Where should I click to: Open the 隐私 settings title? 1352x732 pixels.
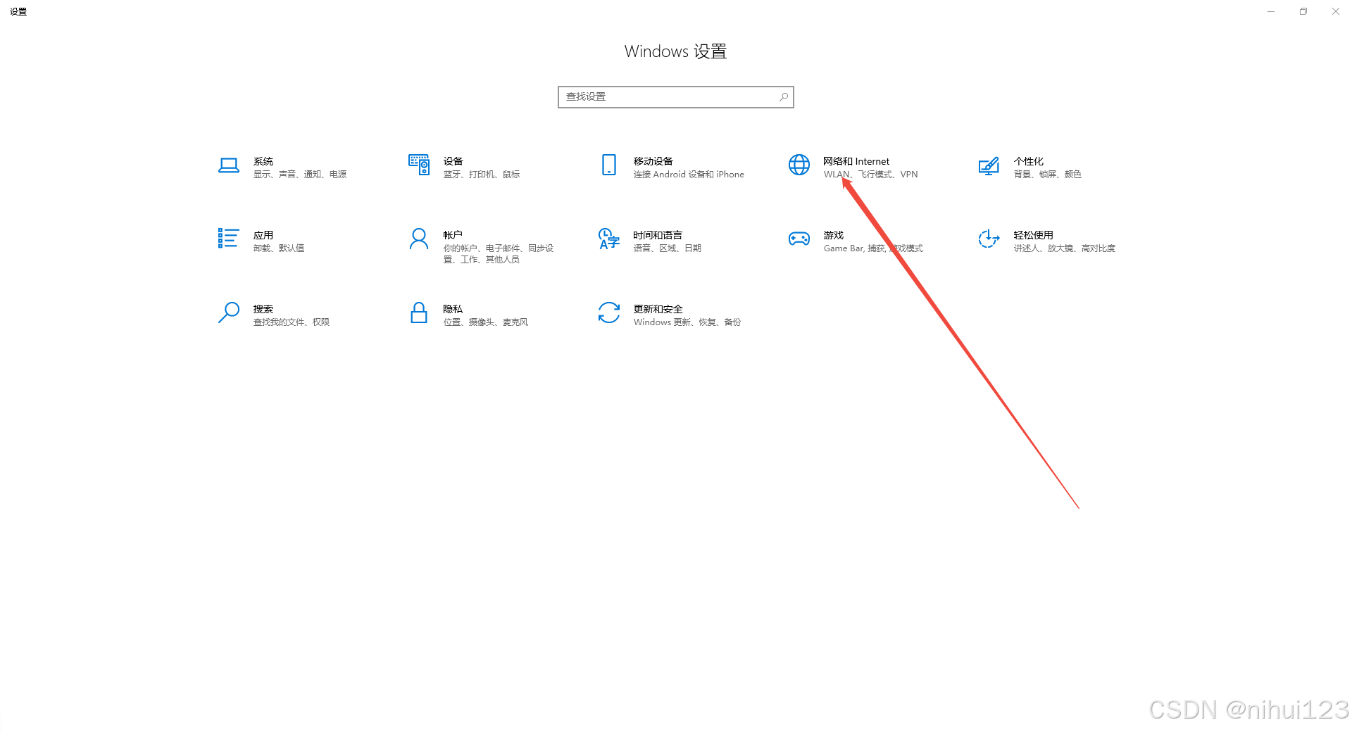(x=453, y=309)
